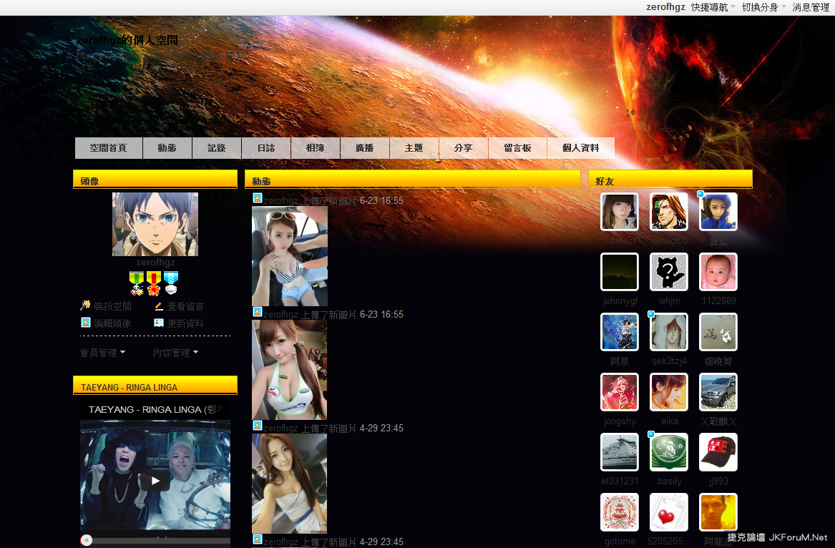Open the 留言板 tab
Viewport: 835px width, 548px height.
[x=517, y=148]
